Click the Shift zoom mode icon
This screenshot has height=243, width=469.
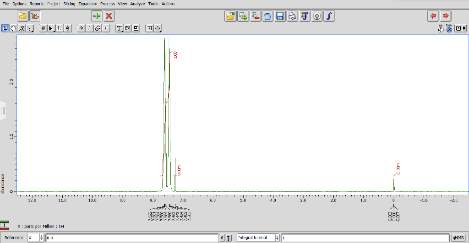coord(449,29)
